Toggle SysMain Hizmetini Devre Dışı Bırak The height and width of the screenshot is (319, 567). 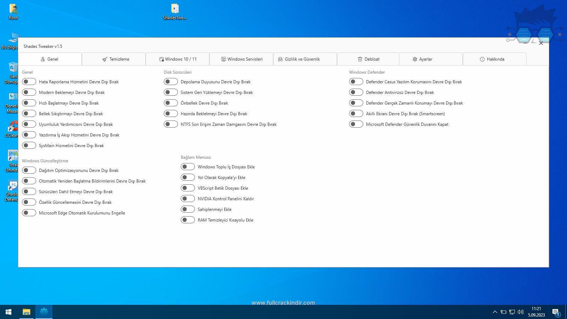(29, 145)
